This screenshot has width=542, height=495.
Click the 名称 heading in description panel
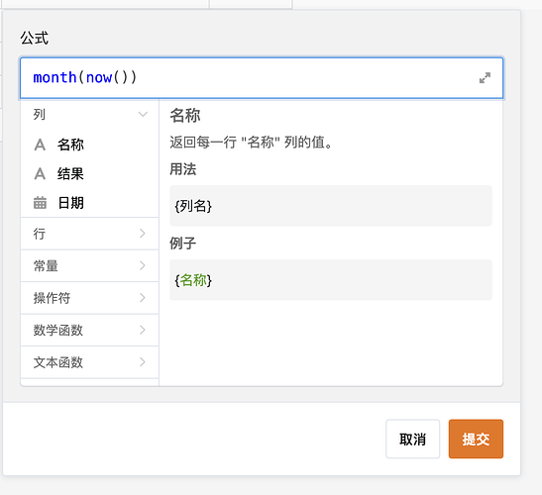tap(185, 116)
